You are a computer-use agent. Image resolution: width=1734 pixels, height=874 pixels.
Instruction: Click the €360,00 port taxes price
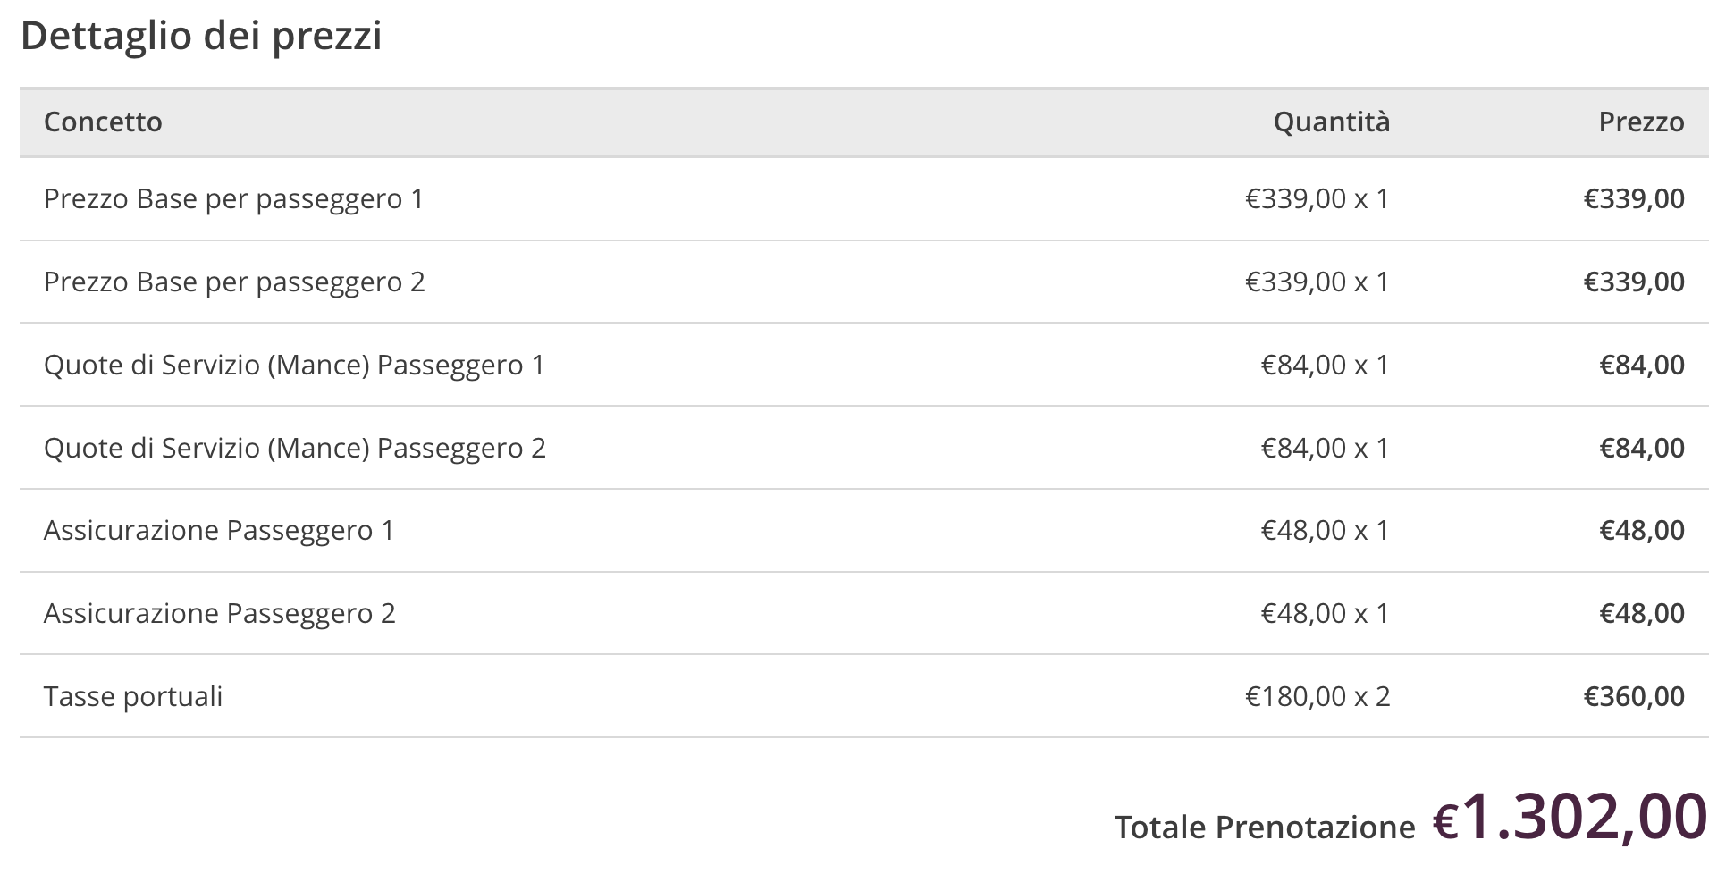pyautogui.click(x=1634, y=696)
